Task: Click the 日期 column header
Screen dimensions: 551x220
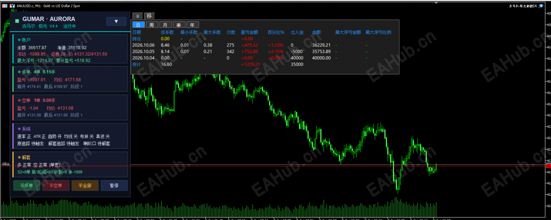Action: pos(137,33)
